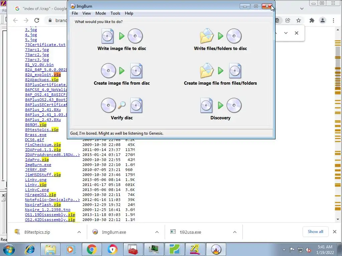The width and height of the screenshot is (342, 256).
Task: Bookmark this page with the star icon
Action: [298, 20]
